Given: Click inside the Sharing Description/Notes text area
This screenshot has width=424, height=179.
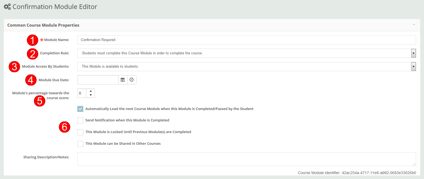Looking at the screenshot, I should click(244, 159).
